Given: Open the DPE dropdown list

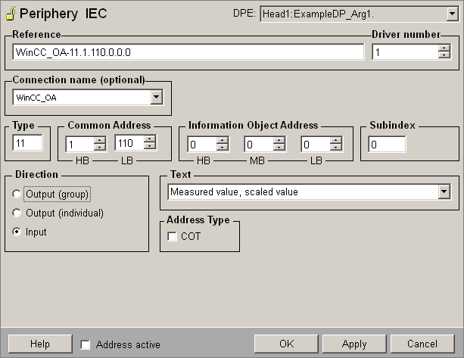Looking at the screenshot, I should (x=450, y=14).
